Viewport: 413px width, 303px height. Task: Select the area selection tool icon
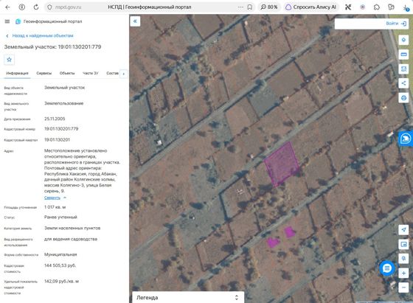[x=403, y=69]
